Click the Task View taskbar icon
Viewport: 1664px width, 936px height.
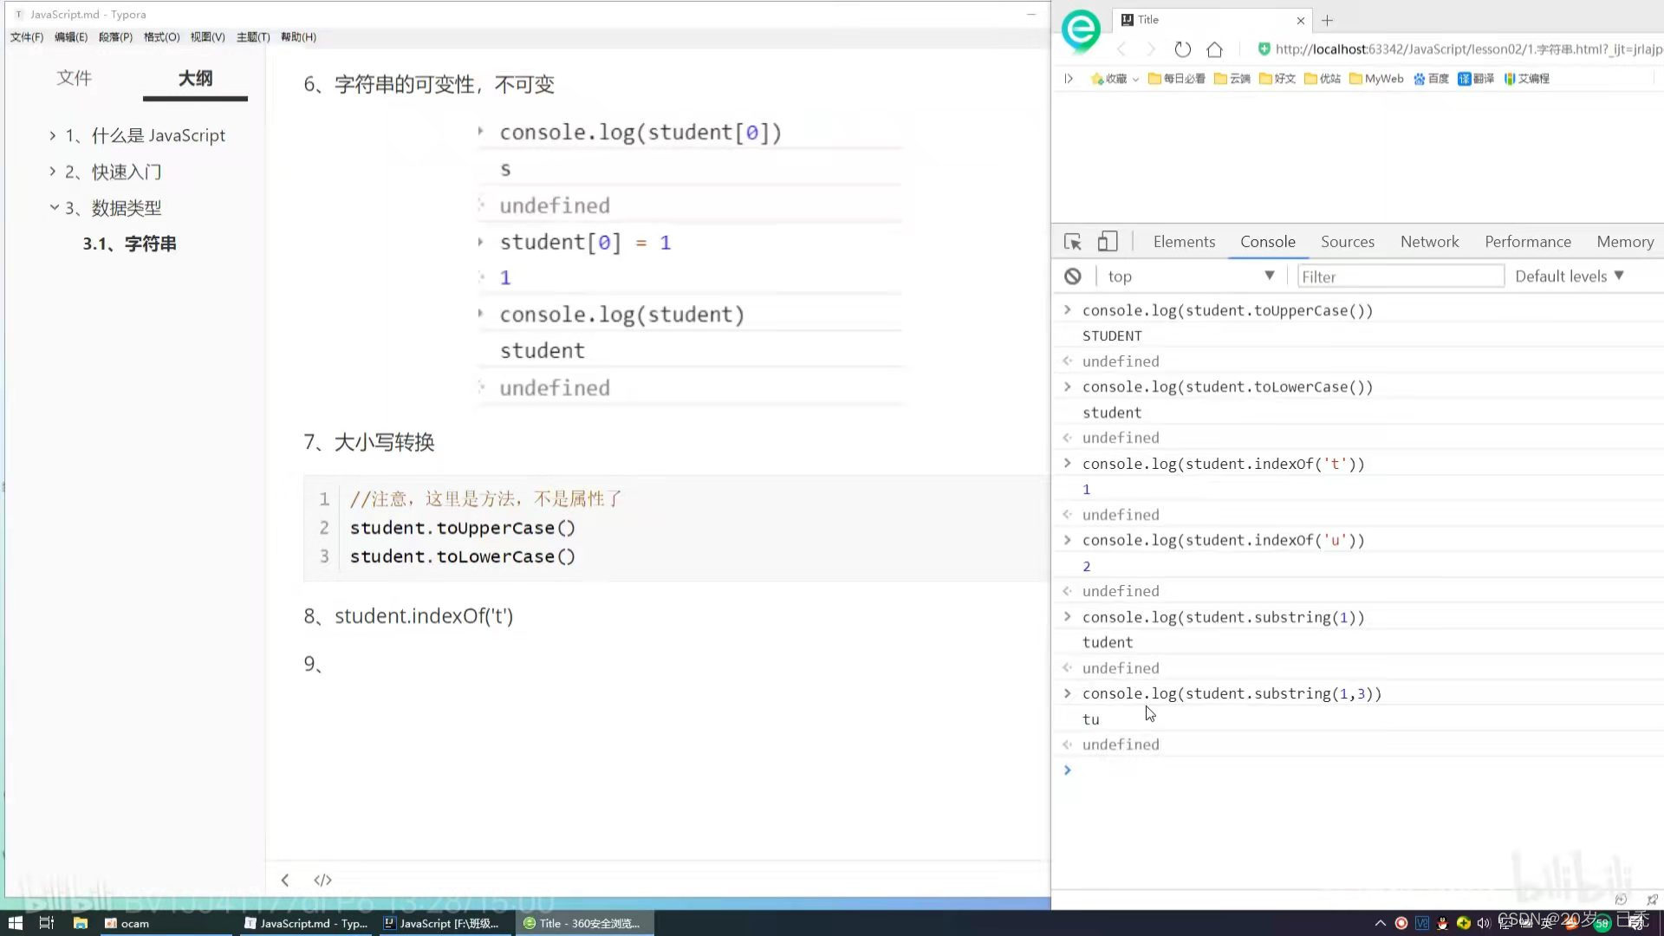point(47,923)
